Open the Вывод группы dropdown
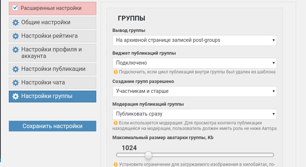Screen dimensions: 306x167 click(195, 40)
